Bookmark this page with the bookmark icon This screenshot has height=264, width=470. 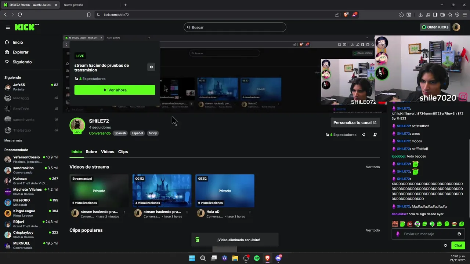(x=89, y=15)
